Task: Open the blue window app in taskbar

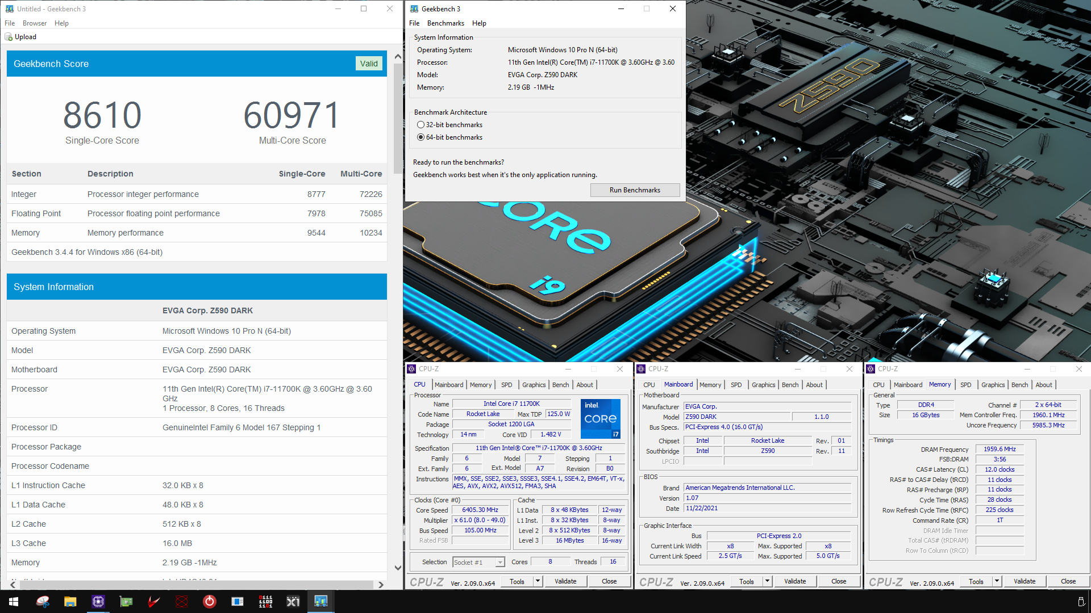Action: pos(238,602)
